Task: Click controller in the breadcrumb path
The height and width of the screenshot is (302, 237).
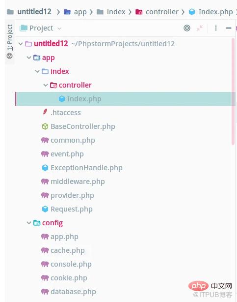Action: [x=162, y=12]
